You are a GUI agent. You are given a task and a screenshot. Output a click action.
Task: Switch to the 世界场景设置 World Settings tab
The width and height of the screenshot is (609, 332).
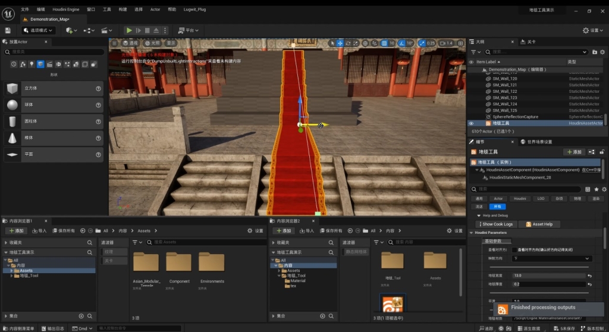pos(536,142)
